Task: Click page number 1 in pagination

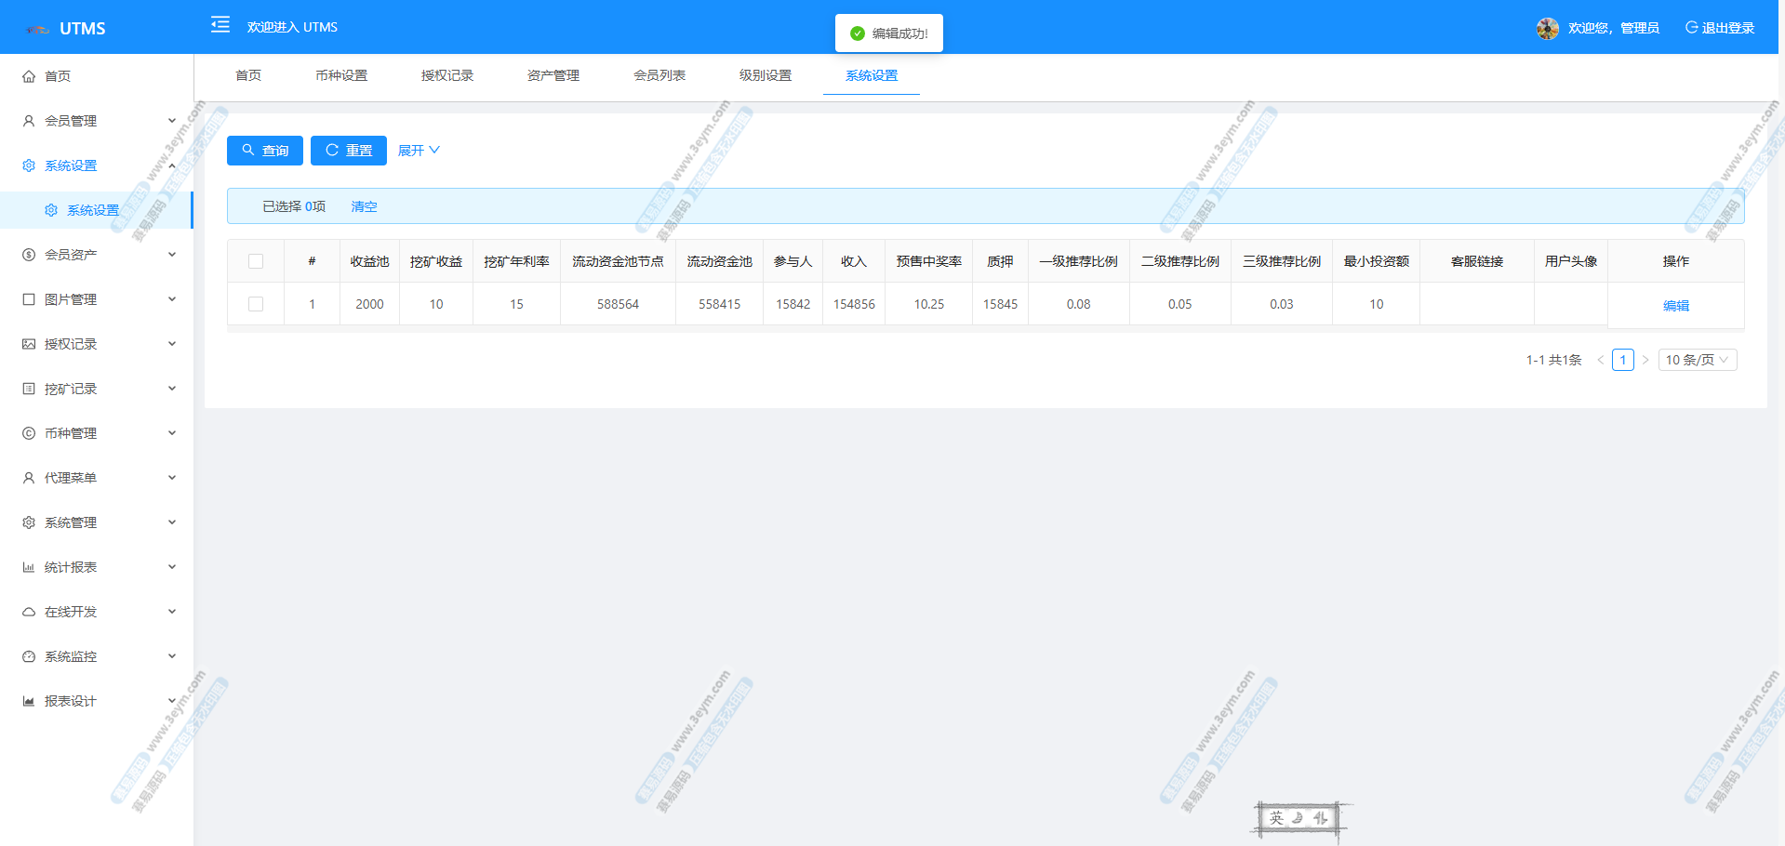Action: pos(1622,360)
